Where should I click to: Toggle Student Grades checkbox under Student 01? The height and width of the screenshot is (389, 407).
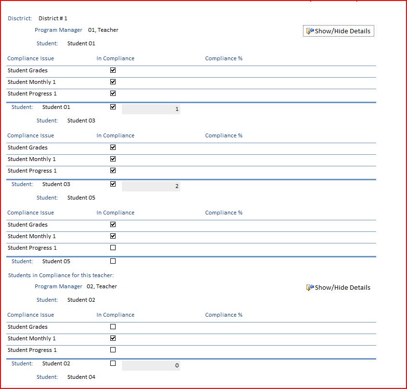113,70
